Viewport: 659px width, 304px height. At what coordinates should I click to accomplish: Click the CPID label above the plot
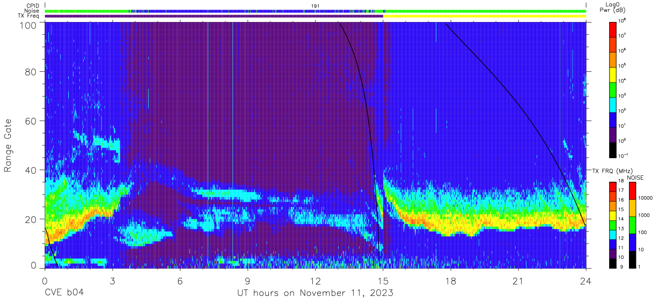tap(32, 6)
